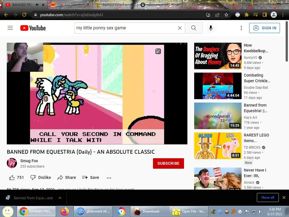The image size is (289, 217).
Task: Open more actions ellipsis under the video
Action: (x=109, y=178)
